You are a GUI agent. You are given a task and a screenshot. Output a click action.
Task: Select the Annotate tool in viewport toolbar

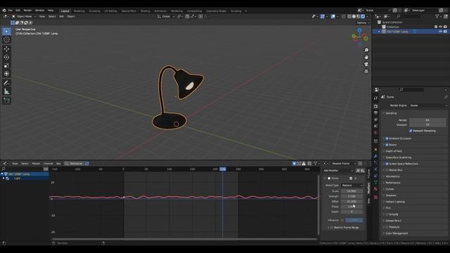click(6, 83)
